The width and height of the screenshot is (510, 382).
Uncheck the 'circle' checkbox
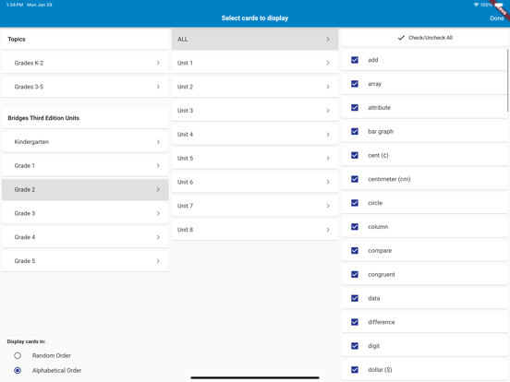click(355, 203)
